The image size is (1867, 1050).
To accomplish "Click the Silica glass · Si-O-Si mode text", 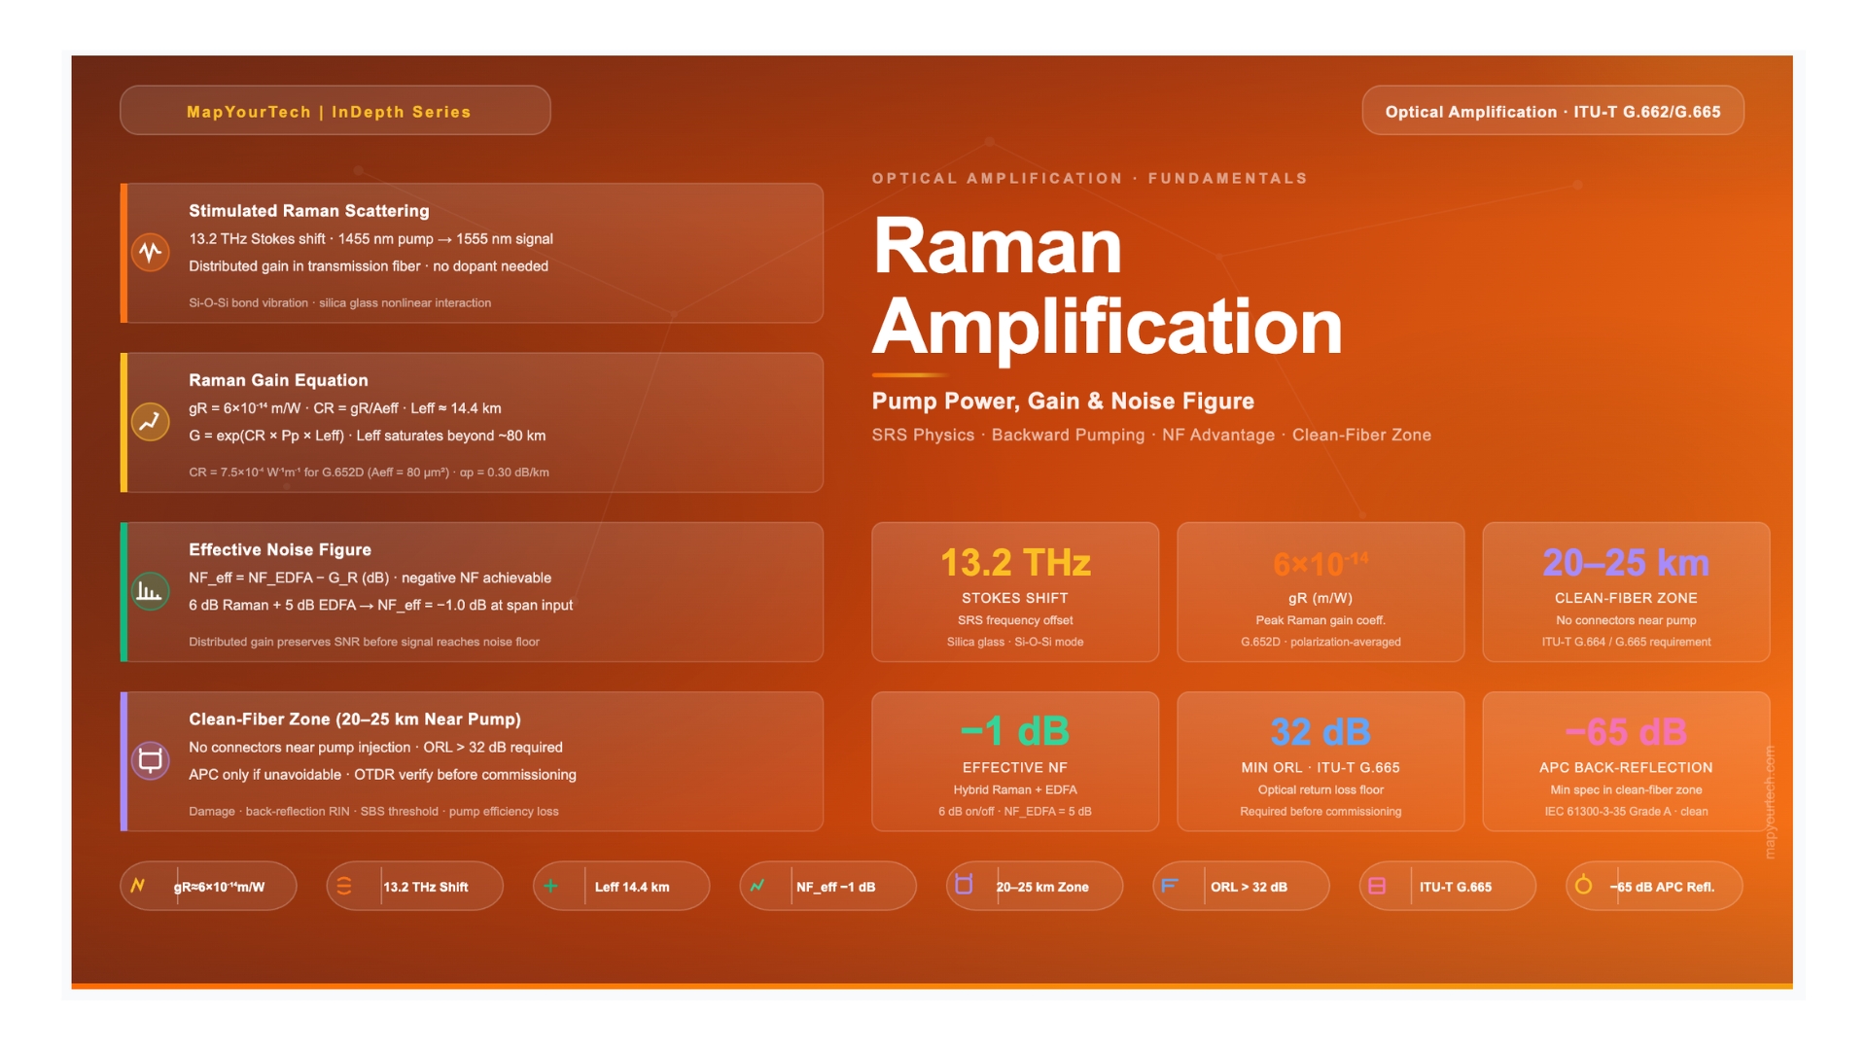I will point(1015,642).
